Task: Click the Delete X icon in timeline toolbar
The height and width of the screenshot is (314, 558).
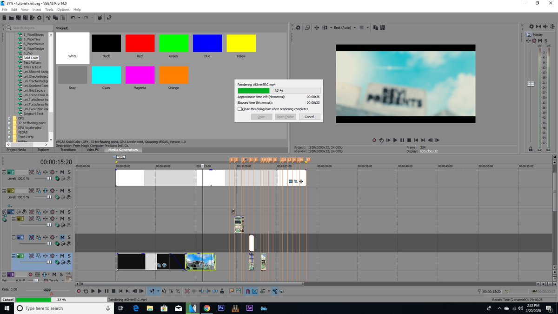Action: 186,291
